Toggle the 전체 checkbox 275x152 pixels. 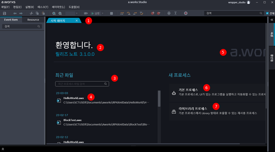click(267, 13)
